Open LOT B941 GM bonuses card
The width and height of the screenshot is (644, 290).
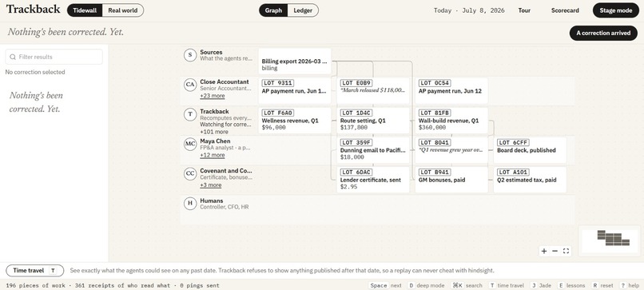point(451,180)
